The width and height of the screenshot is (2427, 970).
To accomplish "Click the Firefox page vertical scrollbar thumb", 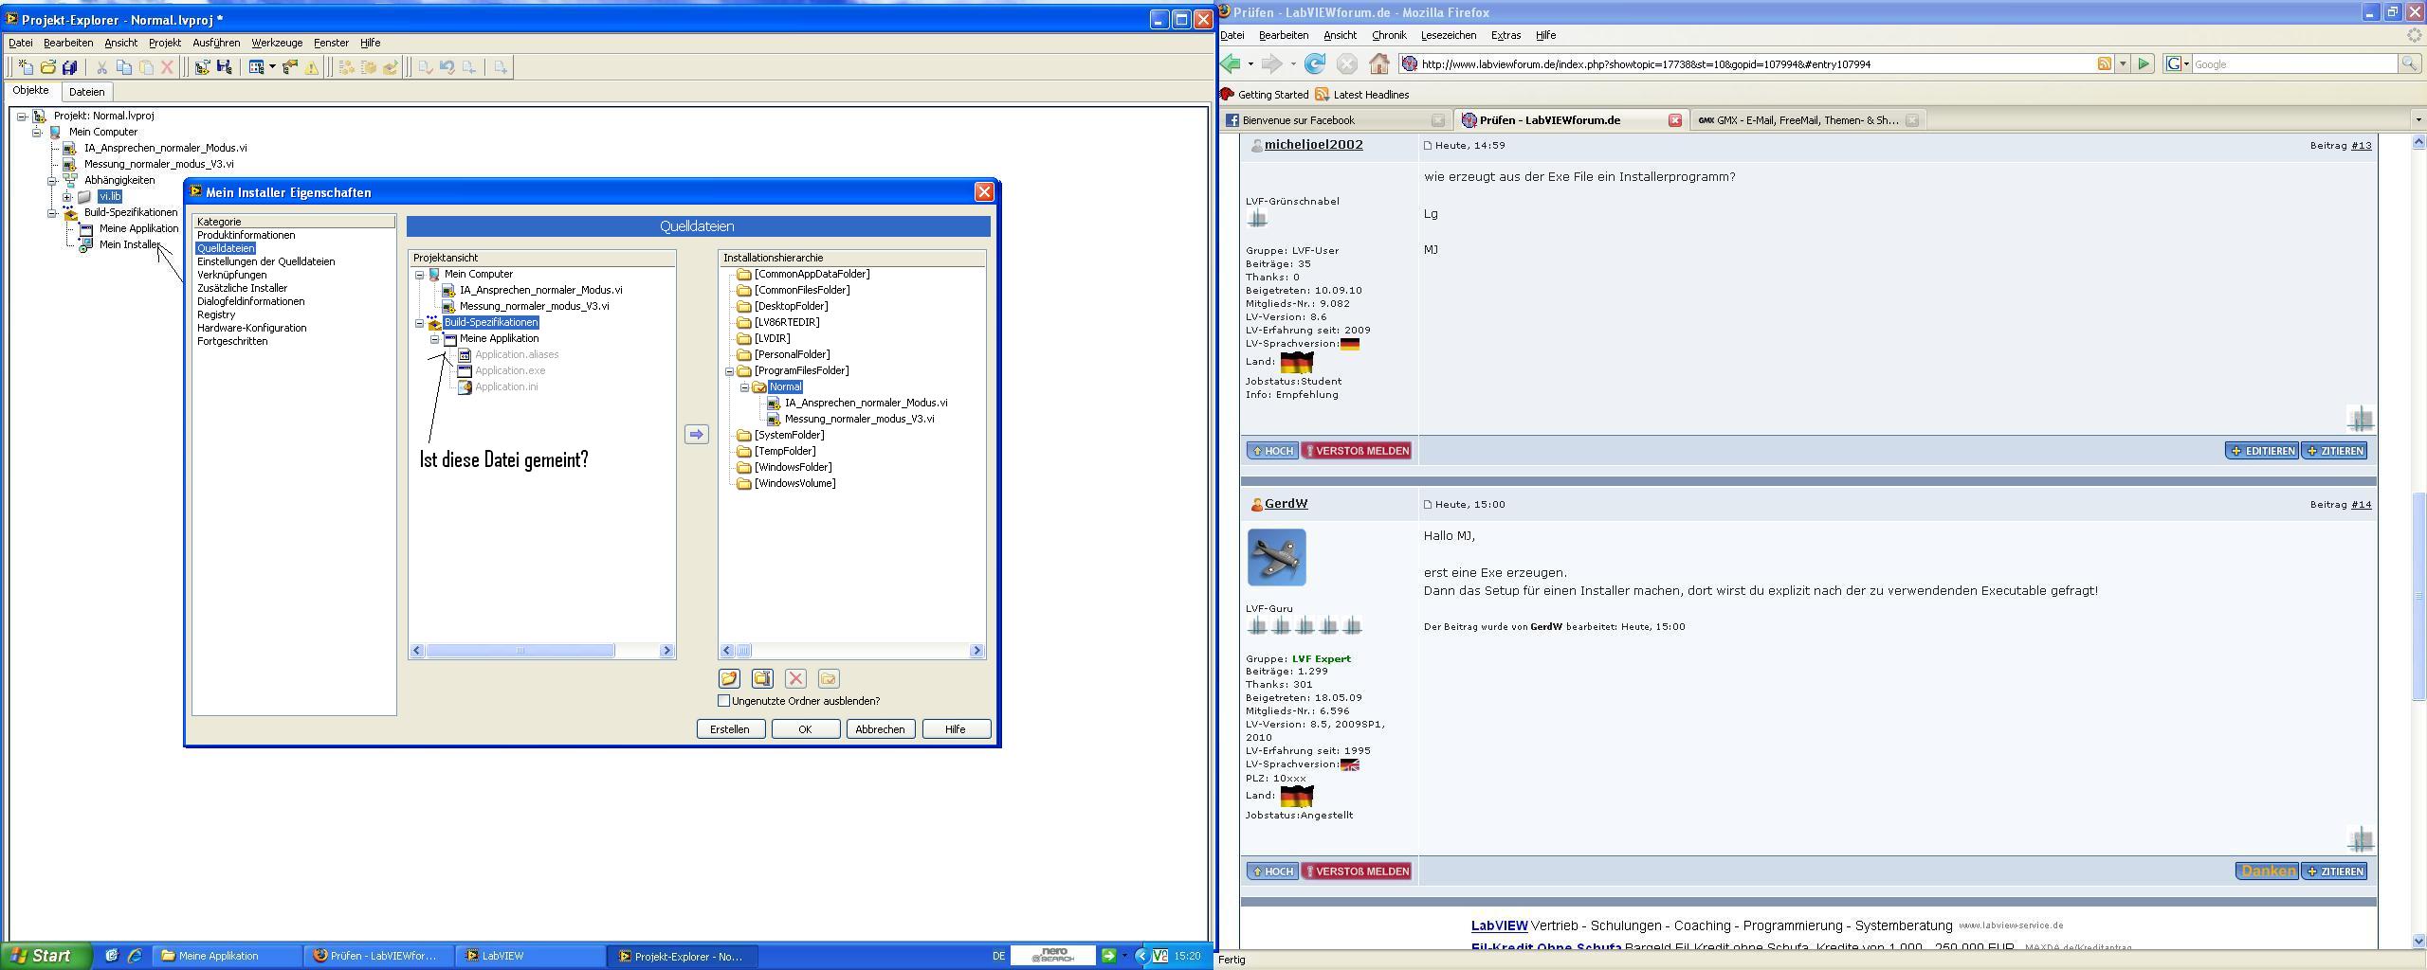I will click(2418, 597).
